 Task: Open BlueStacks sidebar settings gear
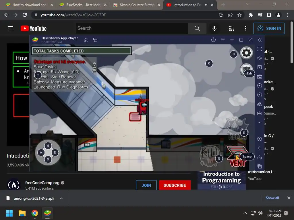(x=260, y=139)
